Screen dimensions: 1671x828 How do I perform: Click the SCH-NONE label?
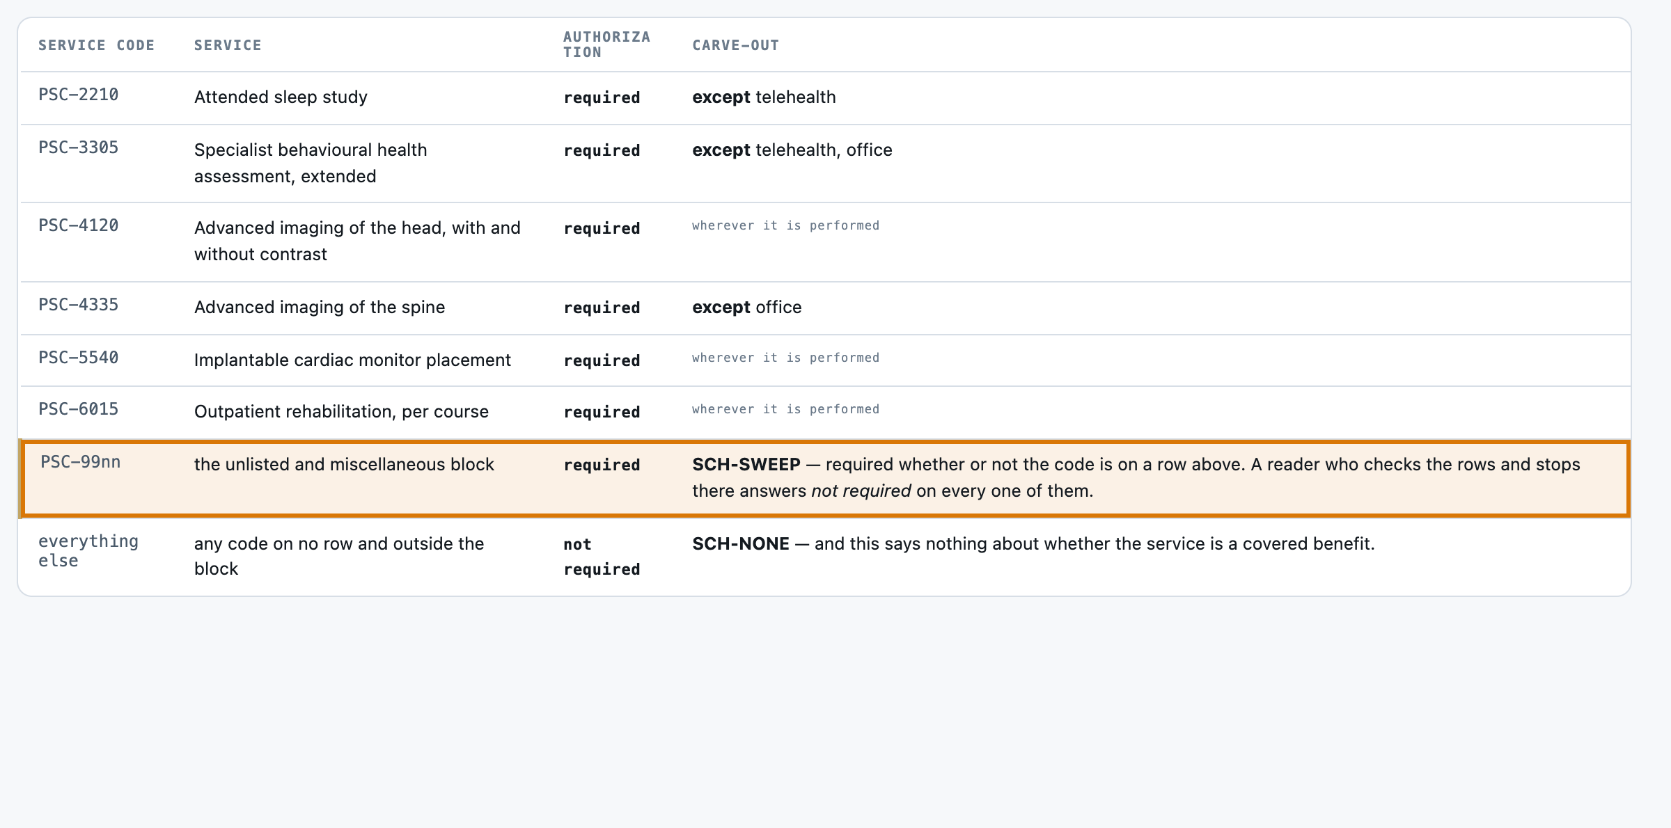coord(741,543)
